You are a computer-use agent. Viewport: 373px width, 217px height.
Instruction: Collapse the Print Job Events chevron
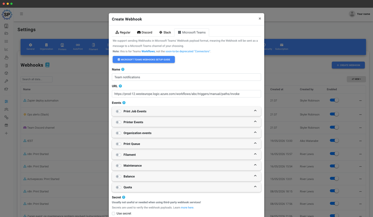[x=255, y=110]
